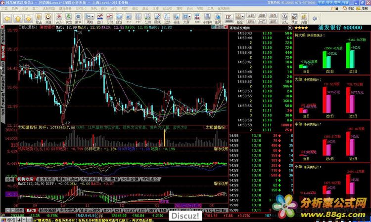
Task: Switch to the 资金三剑客 tab
Action: [90, 210]
